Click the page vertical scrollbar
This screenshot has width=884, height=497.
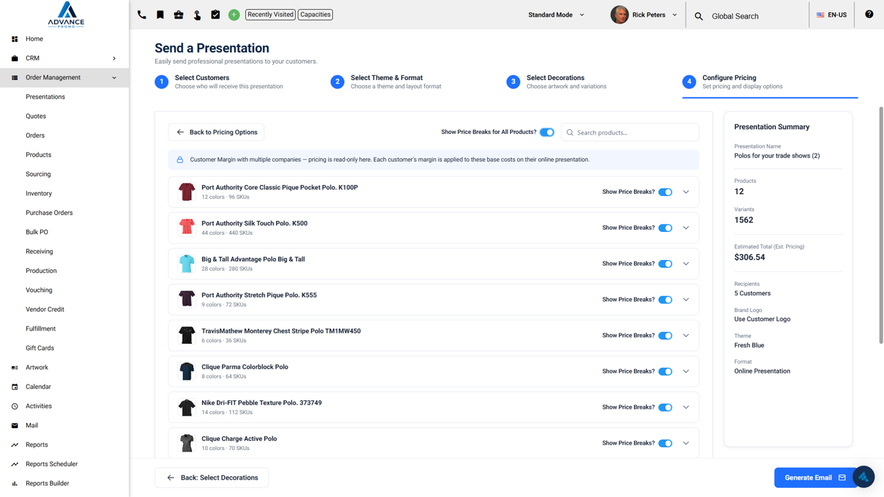[881, 224]
